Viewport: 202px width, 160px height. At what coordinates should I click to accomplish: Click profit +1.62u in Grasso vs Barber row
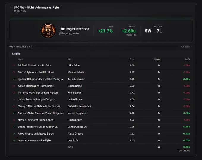click(186, 134)
